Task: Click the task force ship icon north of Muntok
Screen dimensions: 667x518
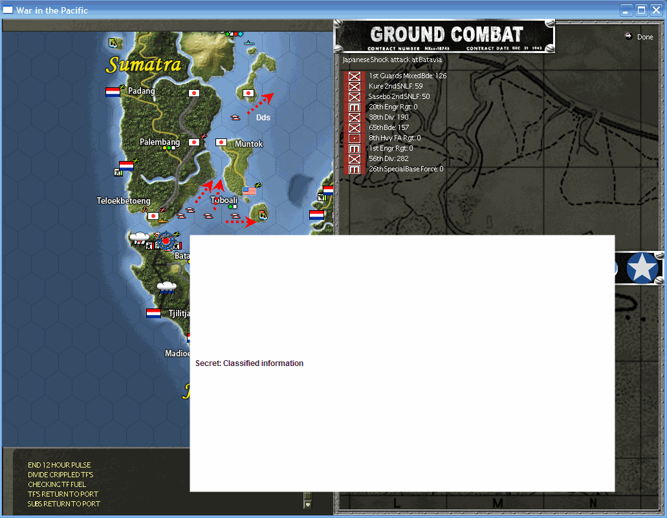Action: (235, 118)
